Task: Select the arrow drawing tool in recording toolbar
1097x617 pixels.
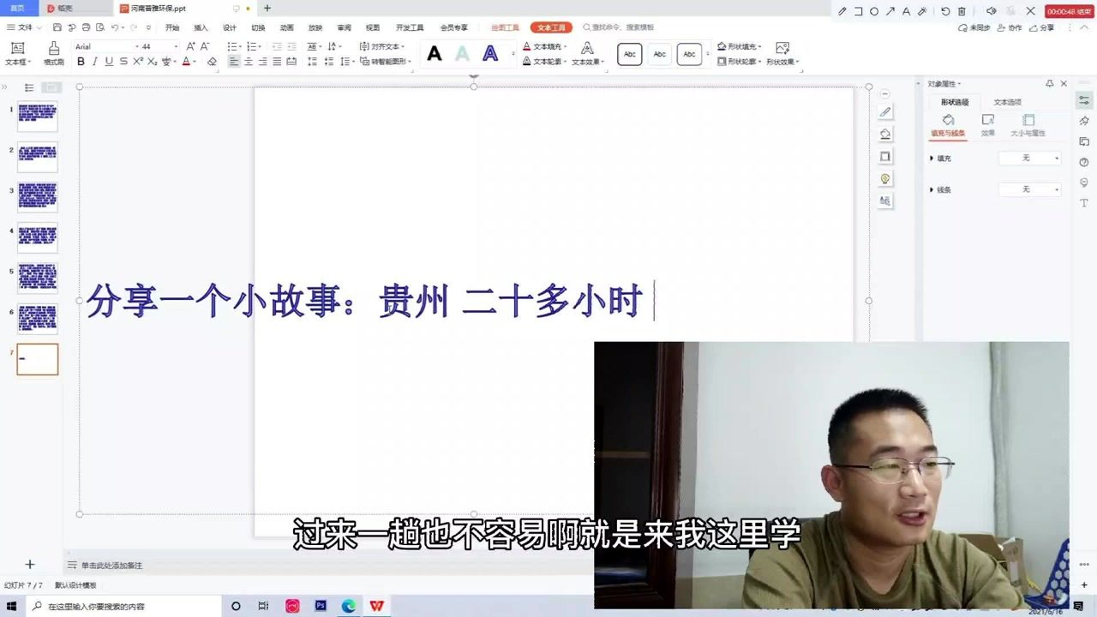Action: (x=890, y=11)
